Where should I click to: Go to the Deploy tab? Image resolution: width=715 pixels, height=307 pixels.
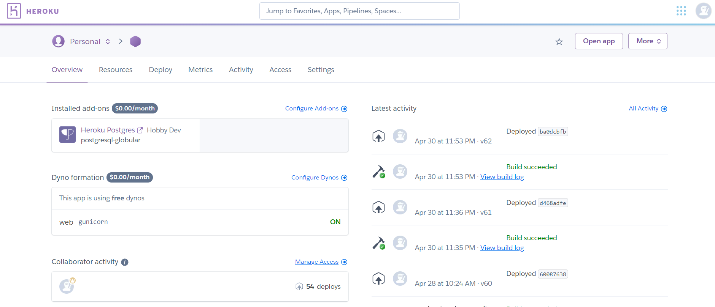160,70
